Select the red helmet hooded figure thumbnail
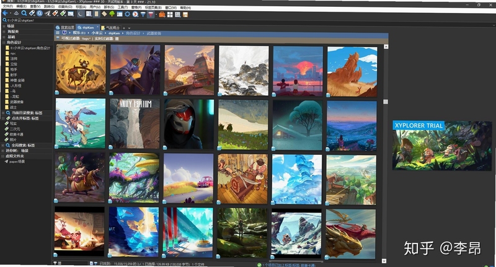Image resolution: width=496 pixels, height=267 pixels. coord(189,124)
